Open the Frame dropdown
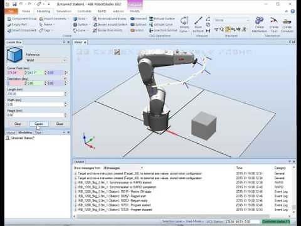The height and width of the screenshot is (226, 301). [47, 24]
